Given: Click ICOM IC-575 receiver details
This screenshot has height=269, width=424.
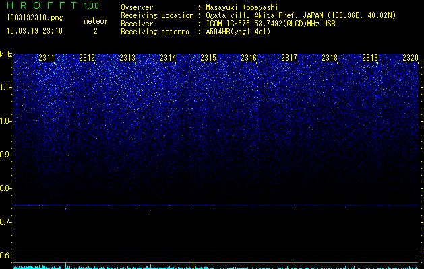Looking at the screenshot, I should point(270,24).
